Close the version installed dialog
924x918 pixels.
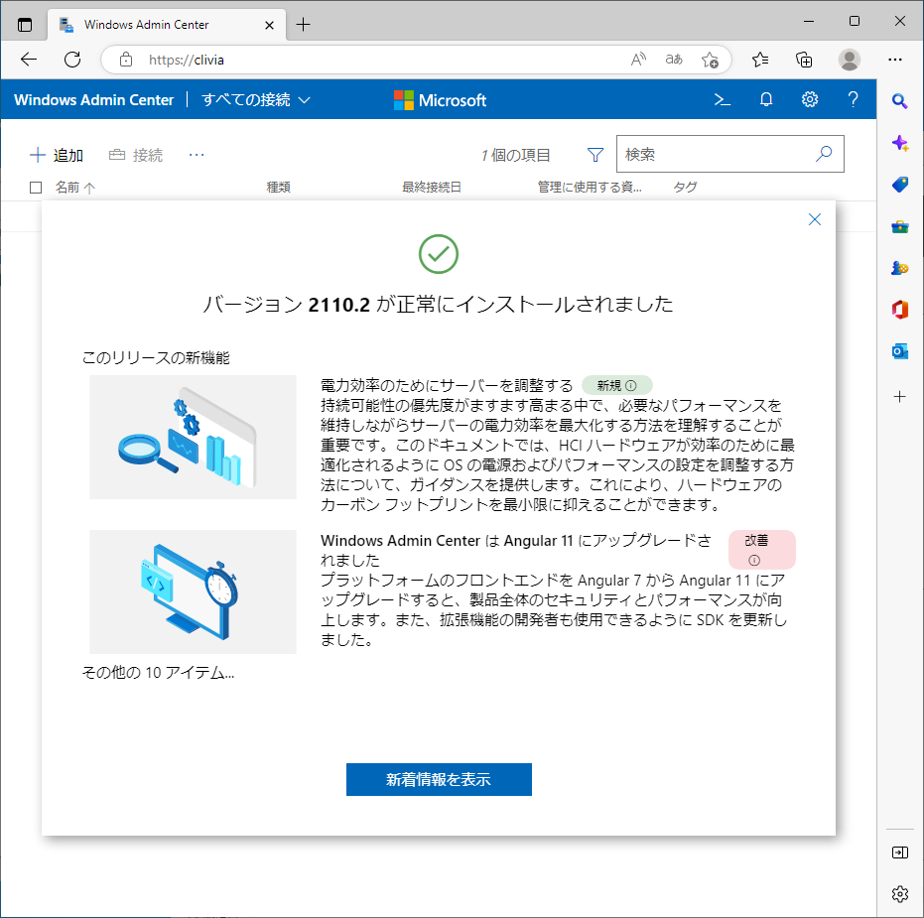click(815, 219)
